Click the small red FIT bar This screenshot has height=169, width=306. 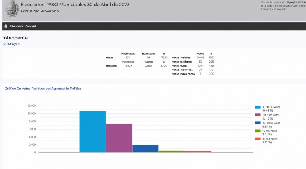tap(198, 152)
